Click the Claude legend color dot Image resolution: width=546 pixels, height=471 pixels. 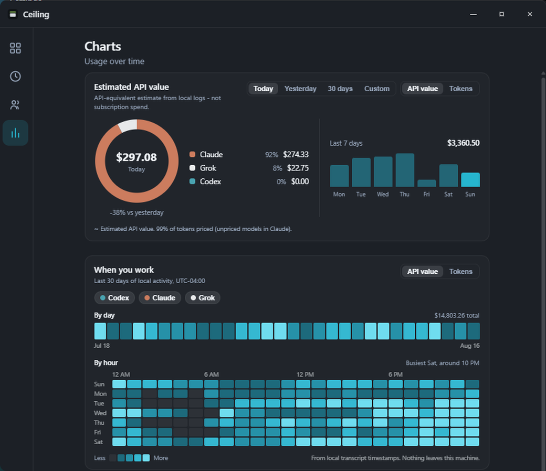pos(192,154)
